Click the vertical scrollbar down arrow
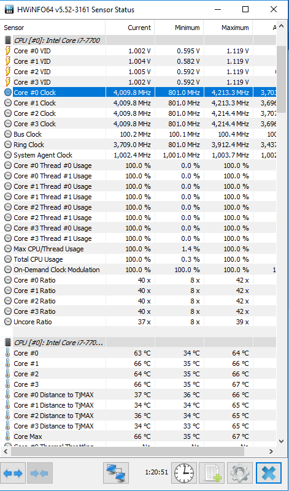Screen dimensions: 289x491 click(281, 441)
